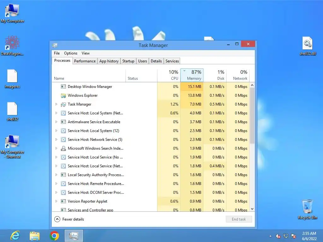Select My Computer - Shortcut desktop icon
Viewport: 323px width, 242px height.
coord(12,147)
